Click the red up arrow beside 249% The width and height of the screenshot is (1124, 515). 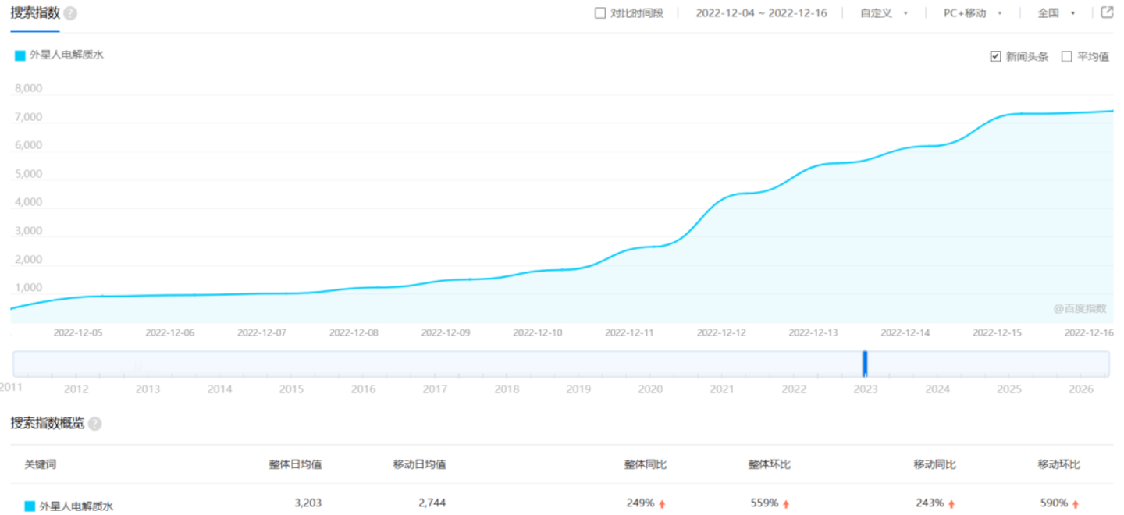click(662, 504)
